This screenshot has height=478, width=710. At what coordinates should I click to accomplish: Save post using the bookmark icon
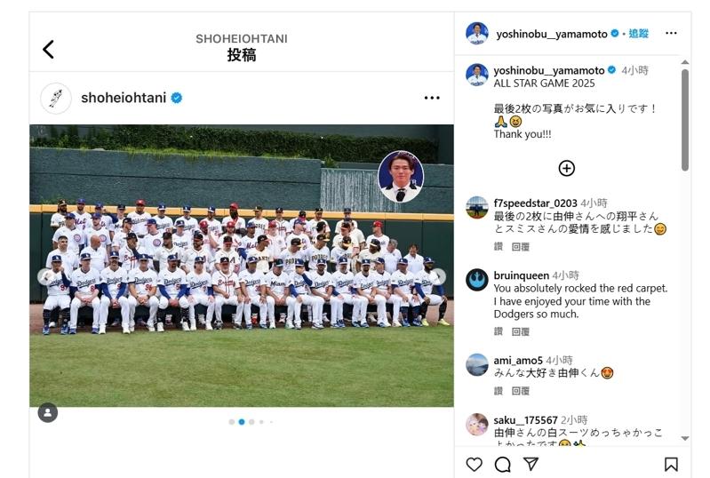pos(671,464)
